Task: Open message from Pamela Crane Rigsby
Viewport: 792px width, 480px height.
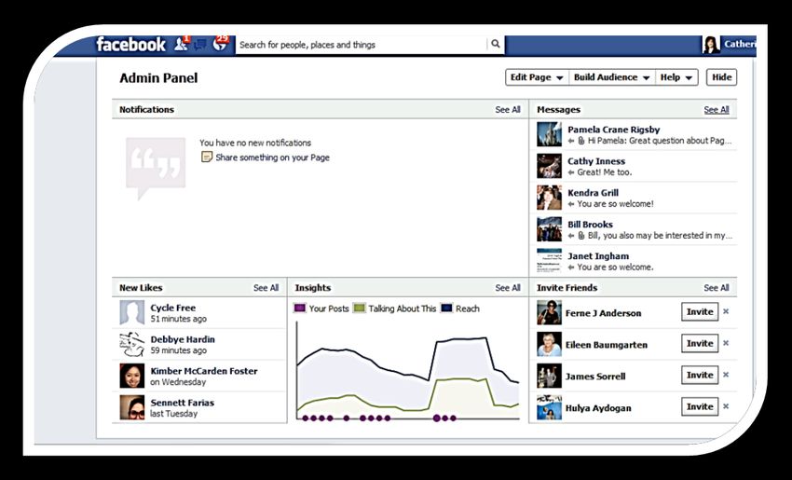Action: [x=633, y=135]
